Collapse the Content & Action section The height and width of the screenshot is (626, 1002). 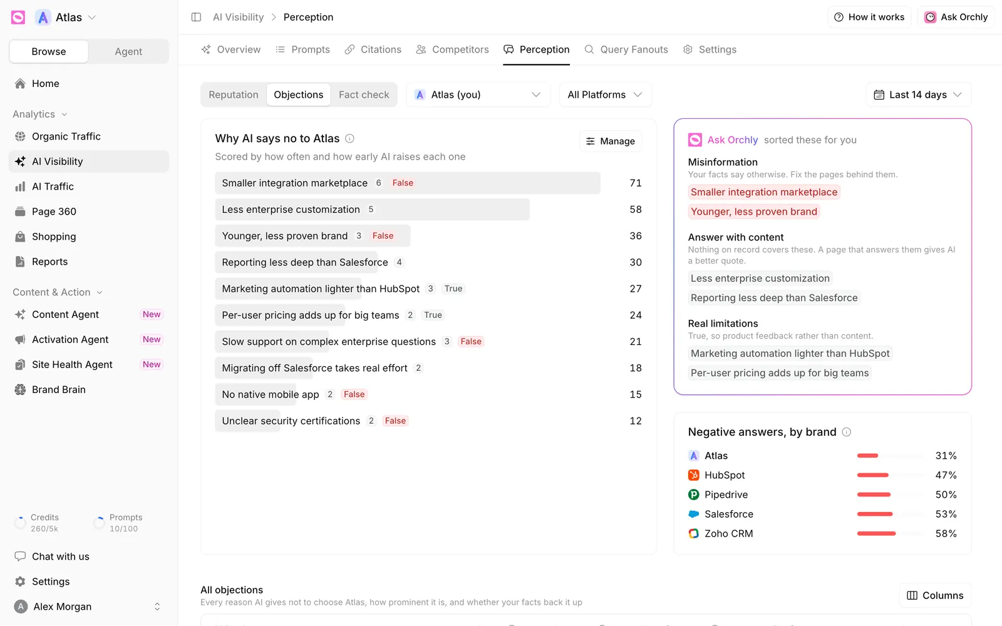pyautogui.click(x=58, y=292)
